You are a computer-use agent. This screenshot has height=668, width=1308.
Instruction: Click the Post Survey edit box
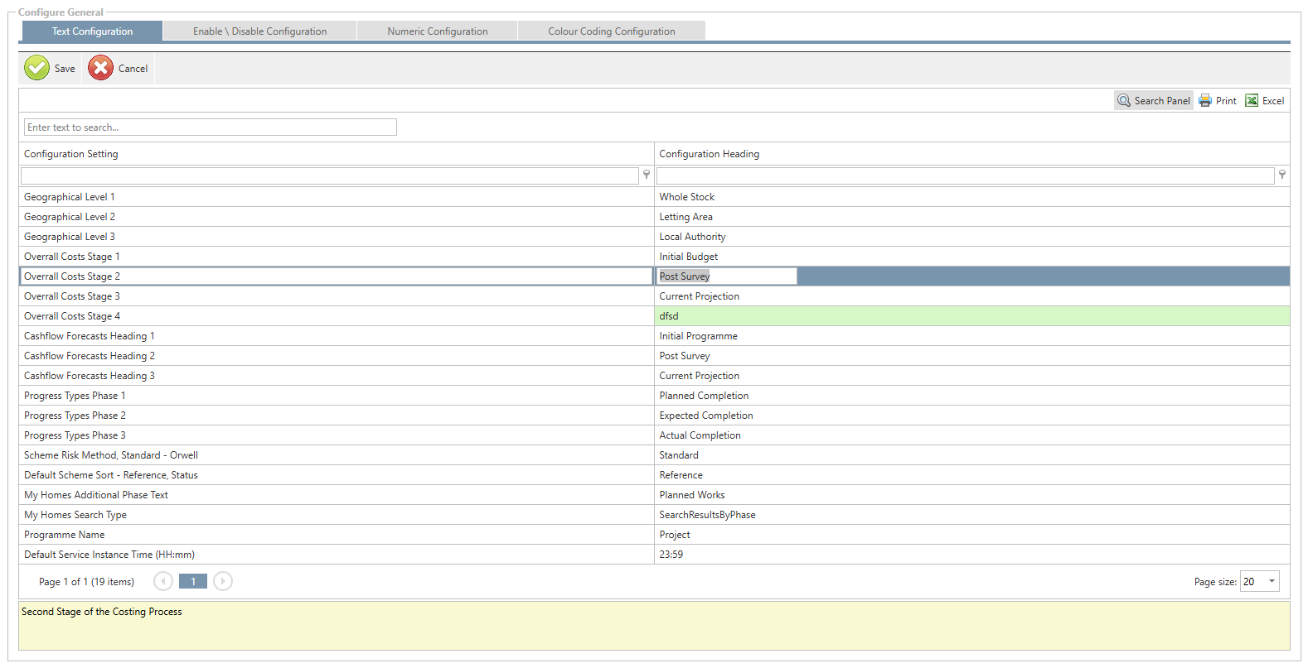726,276
